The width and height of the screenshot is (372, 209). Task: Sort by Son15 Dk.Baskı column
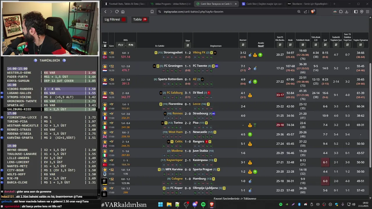(x=280, y=45)
